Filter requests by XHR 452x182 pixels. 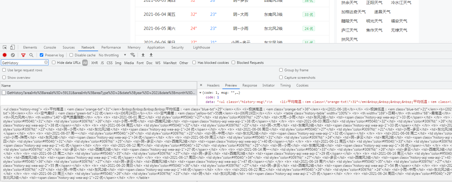point(95,63)
